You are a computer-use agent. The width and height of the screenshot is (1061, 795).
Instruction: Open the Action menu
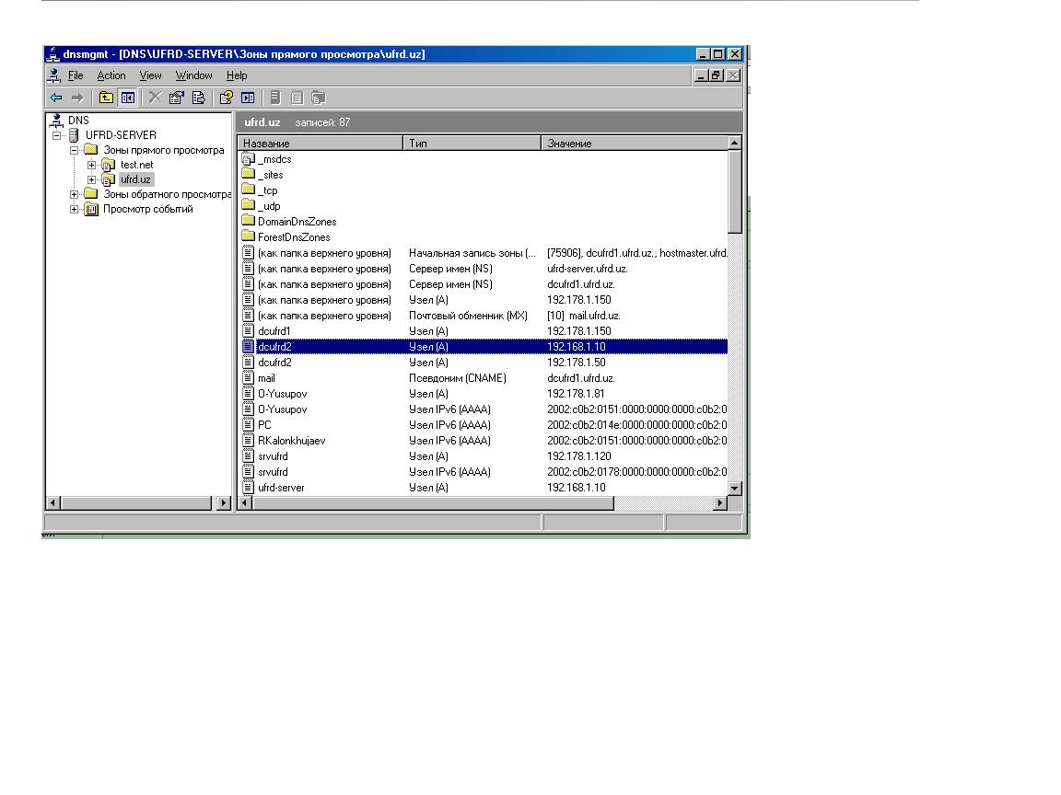click(x=111, y=75)
